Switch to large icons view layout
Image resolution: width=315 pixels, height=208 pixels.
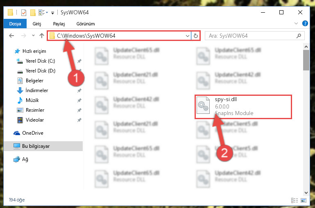coord(304,200)
